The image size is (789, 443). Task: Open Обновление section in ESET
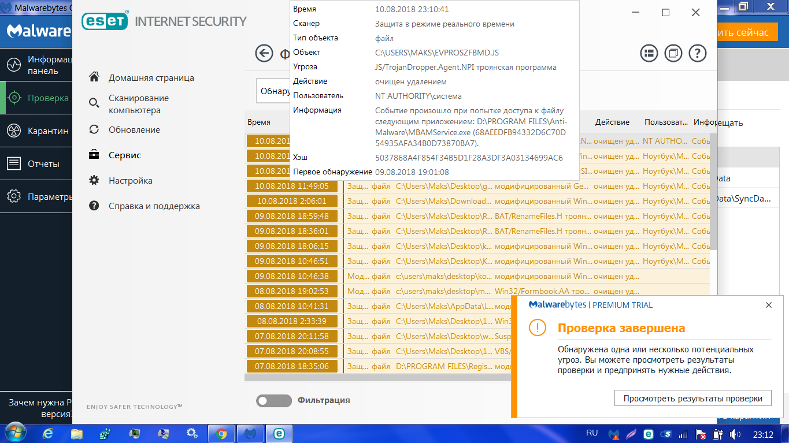point(135,130)
